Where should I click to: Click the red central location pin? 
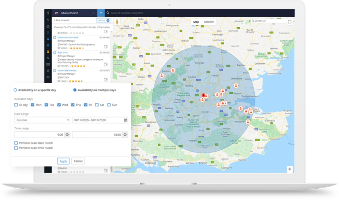click(x=203, y=95)
